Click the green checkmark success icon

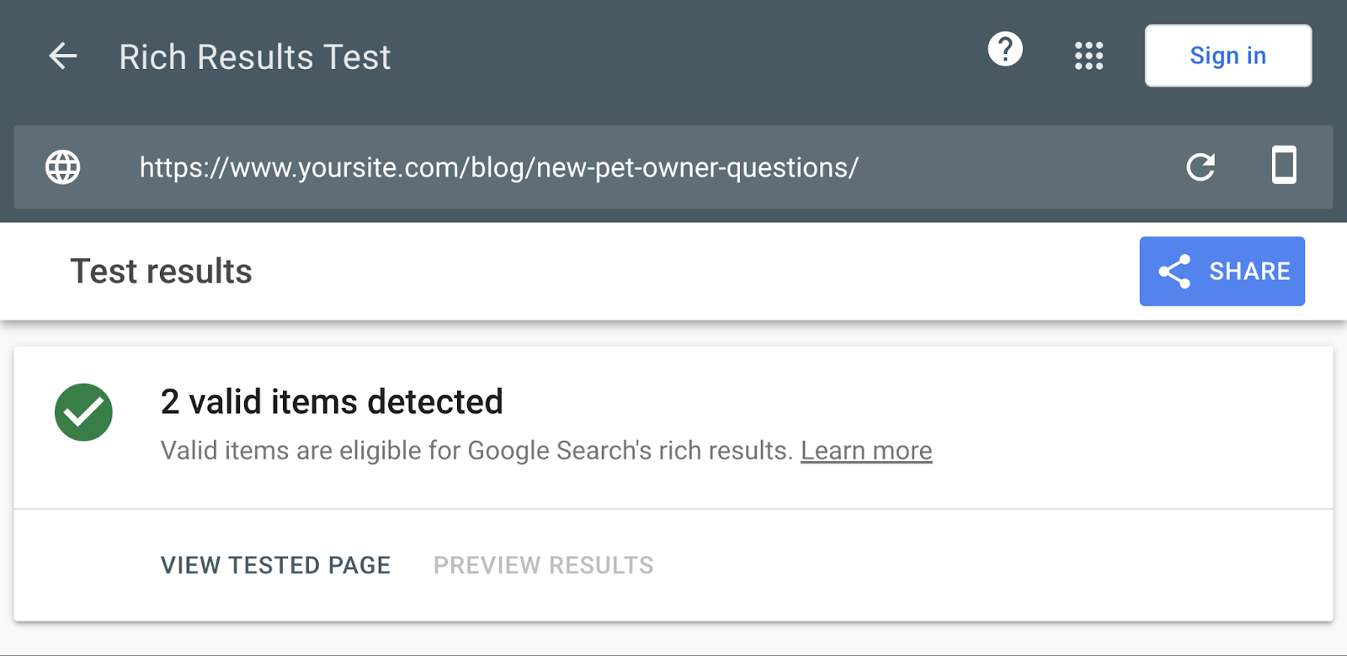(x=83, y=412)
